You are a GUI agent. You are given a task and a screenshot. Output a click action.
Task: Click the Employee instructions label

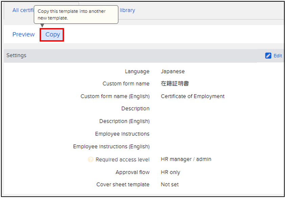click(x=122, y=134)
